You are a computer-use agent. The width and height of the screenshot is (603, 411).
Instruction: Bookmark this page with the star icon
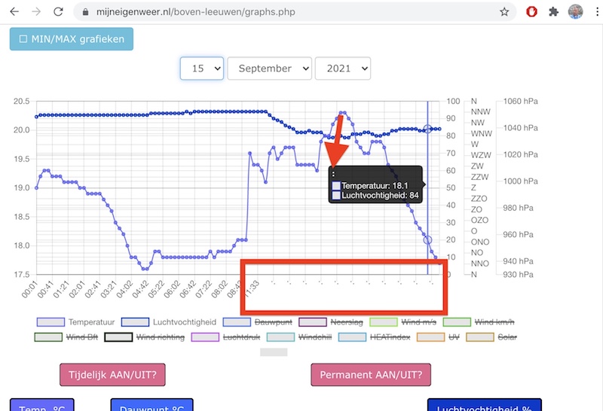coord(504,12)
